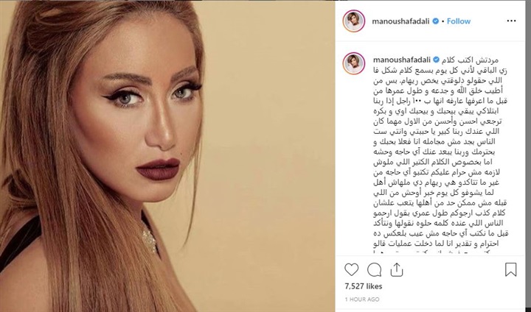Image resolution: width=531 pixels, height=312 pixels.
Task: Open the three-dot more options menu
Action: 511,21
